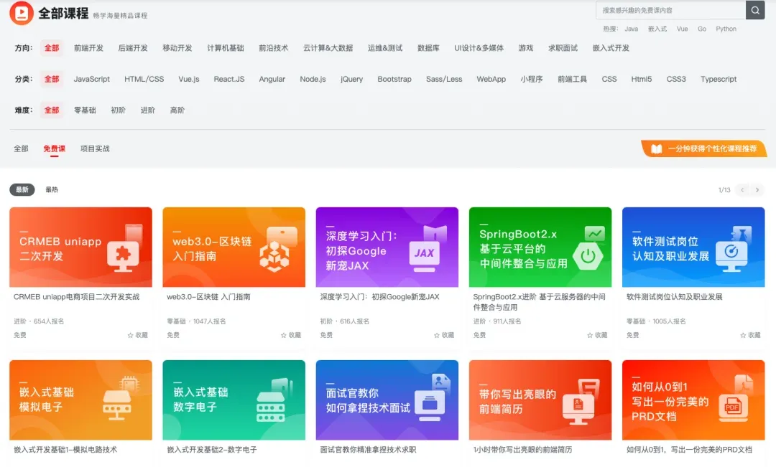Select 全部 in the 难度 filter row
Screen dimensions: 776x467
[52, 110]
